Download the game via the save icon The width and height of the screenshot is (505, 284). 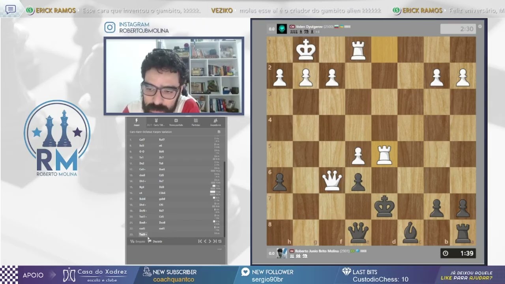point(219,132)
